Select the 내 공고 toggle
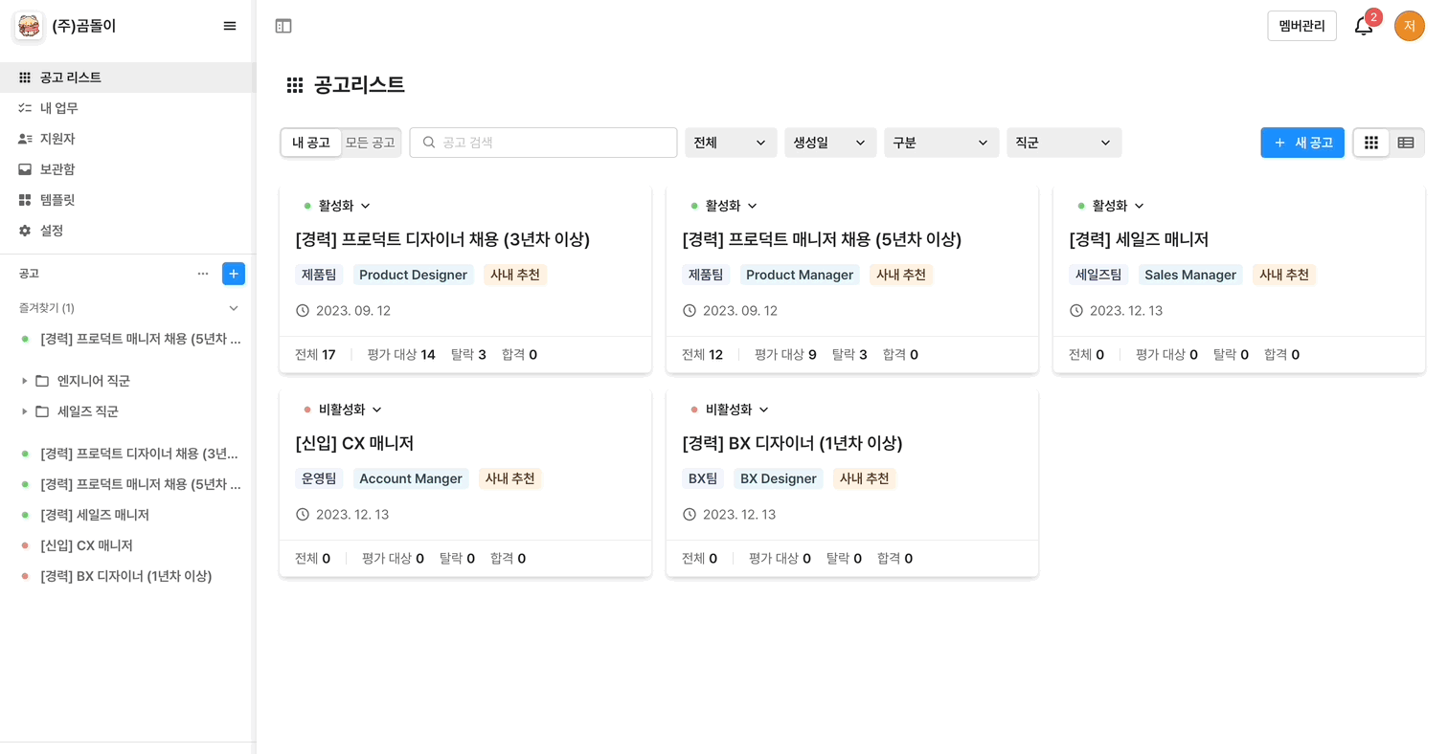The image size is (1448, 754). tap(311, 143)
